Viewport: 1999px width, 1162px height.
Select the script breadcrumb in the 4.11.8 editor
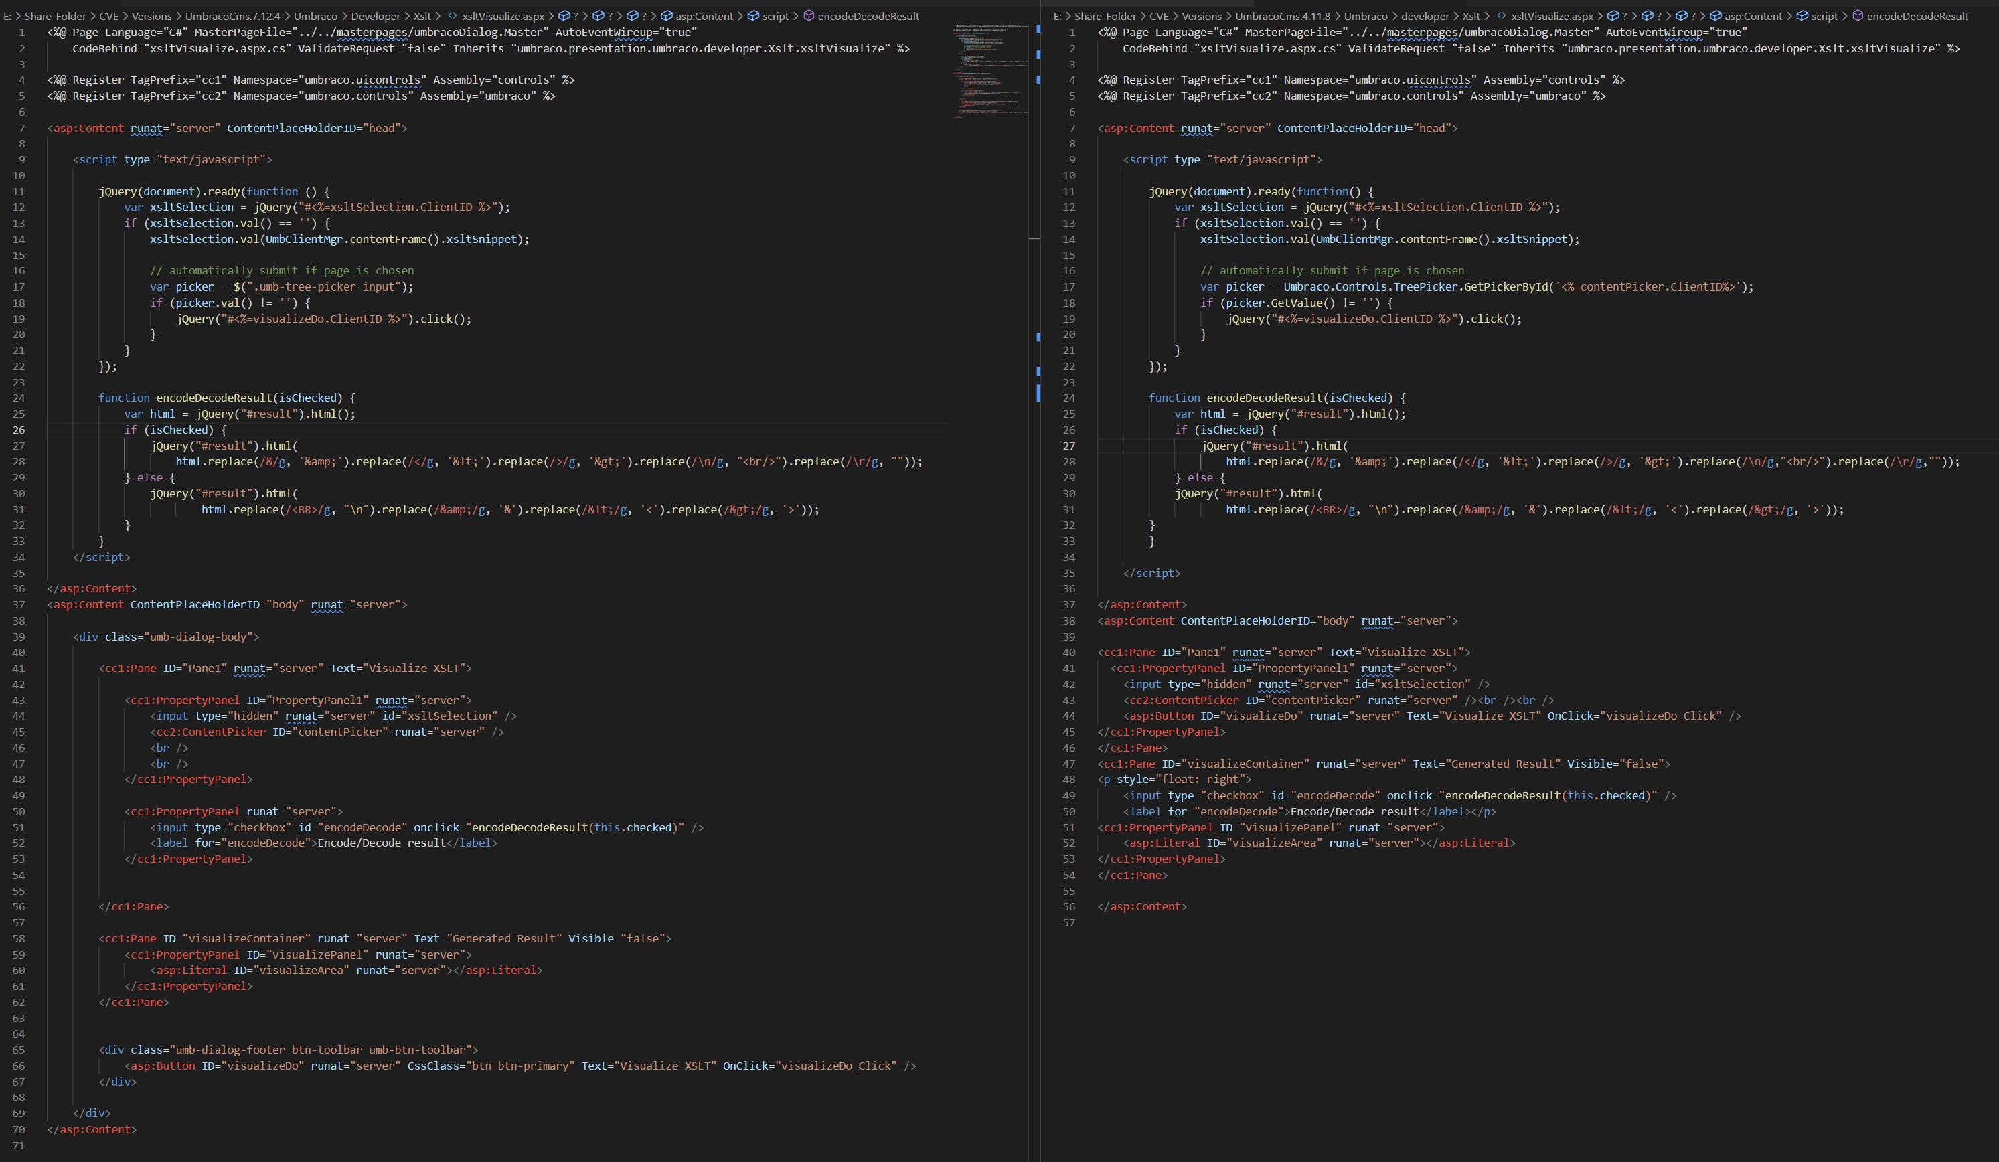(x=1824, y=16)
